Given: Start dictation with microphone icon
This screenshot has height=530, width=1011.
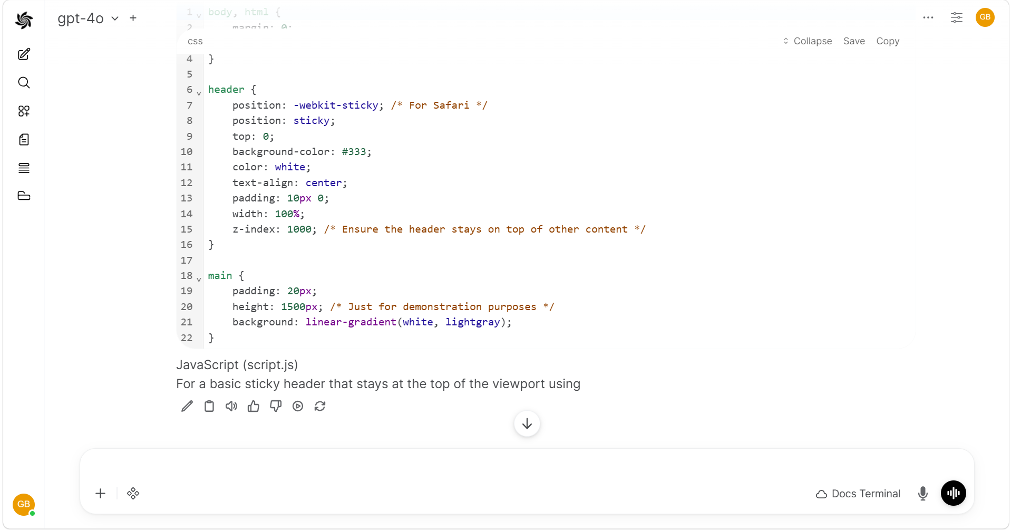Looking at the screenshot, I should [x=923, y=494].
